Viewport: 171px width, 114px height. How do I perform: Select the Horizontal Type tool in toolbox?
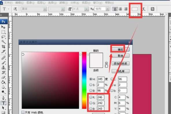pos(3,103)
